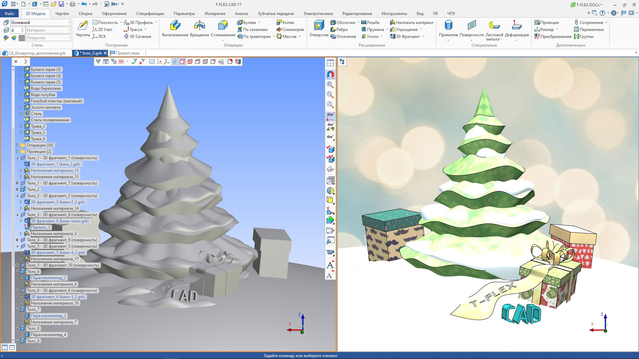Open the Деформация tool
639x359 pixels.
(x=517, y=30)
